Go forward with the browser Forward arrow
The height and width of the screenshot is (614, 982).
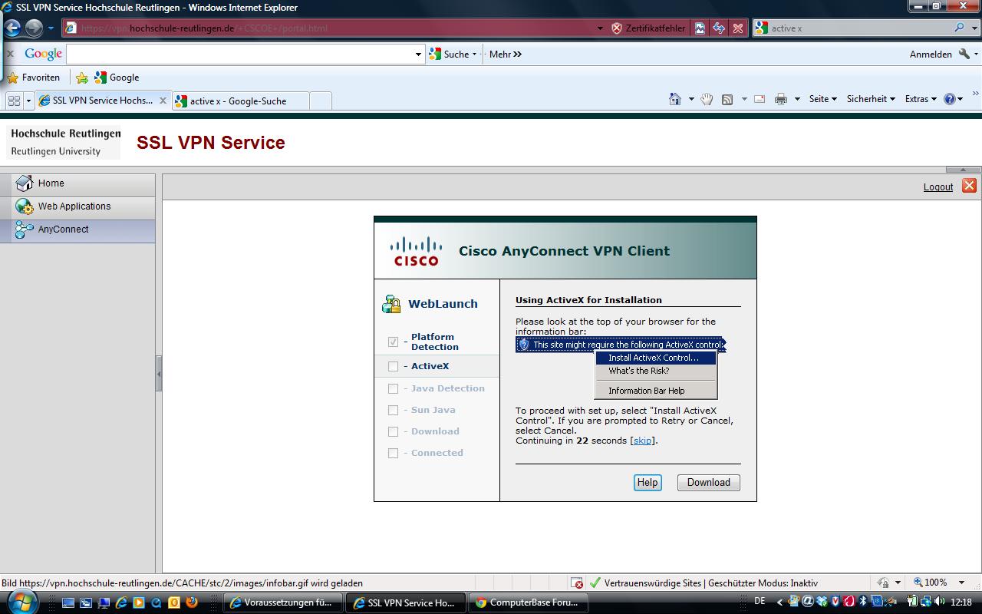click(35, 28)
